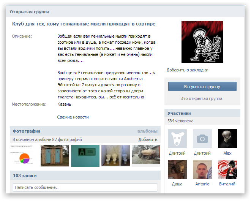Open the two toilets photo thumbnail
251x201 pixels.
click(x=115, y=155)
